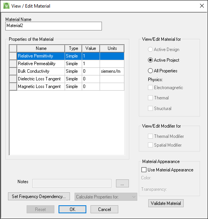The height and width of the screenshot is (219, 208).
Task: Click Value cell of Bulk Conductivity
Action: pos(91,71)
